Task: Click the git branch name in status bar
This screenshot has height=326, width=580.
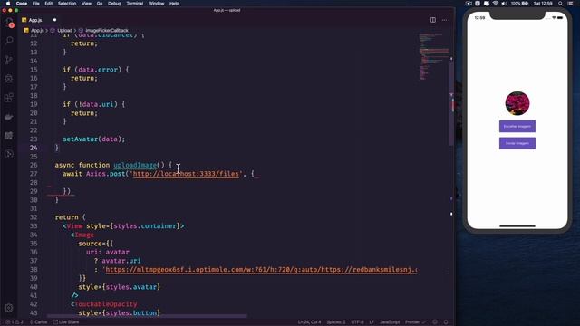Action: click(x=38, y=322)
